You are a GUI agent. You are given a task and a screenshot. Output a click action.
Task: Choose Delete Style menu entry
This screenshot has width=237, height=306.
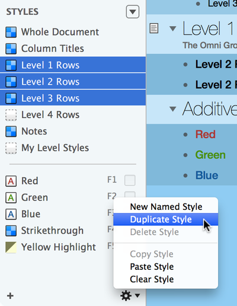click(x=166, y=232)
